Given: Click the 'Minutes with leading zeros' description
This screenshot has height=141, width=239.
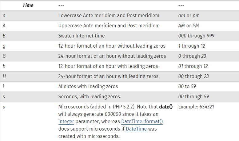Looking at the screenshot, I should 88,87.
